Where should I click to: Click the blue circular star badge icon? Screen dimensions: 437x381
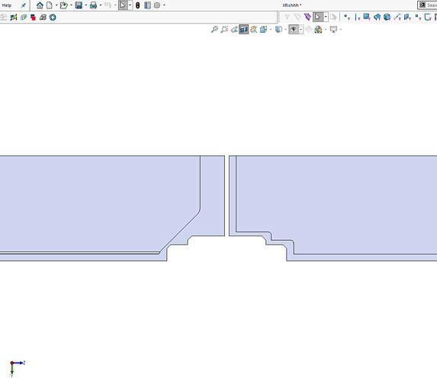point(53,18)
